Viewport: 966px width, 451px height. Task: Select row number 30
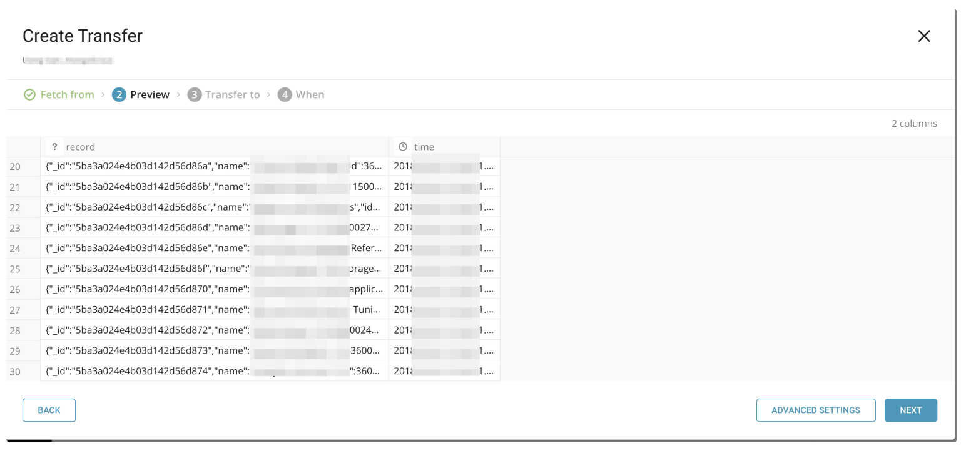click(x=15, y=372)
